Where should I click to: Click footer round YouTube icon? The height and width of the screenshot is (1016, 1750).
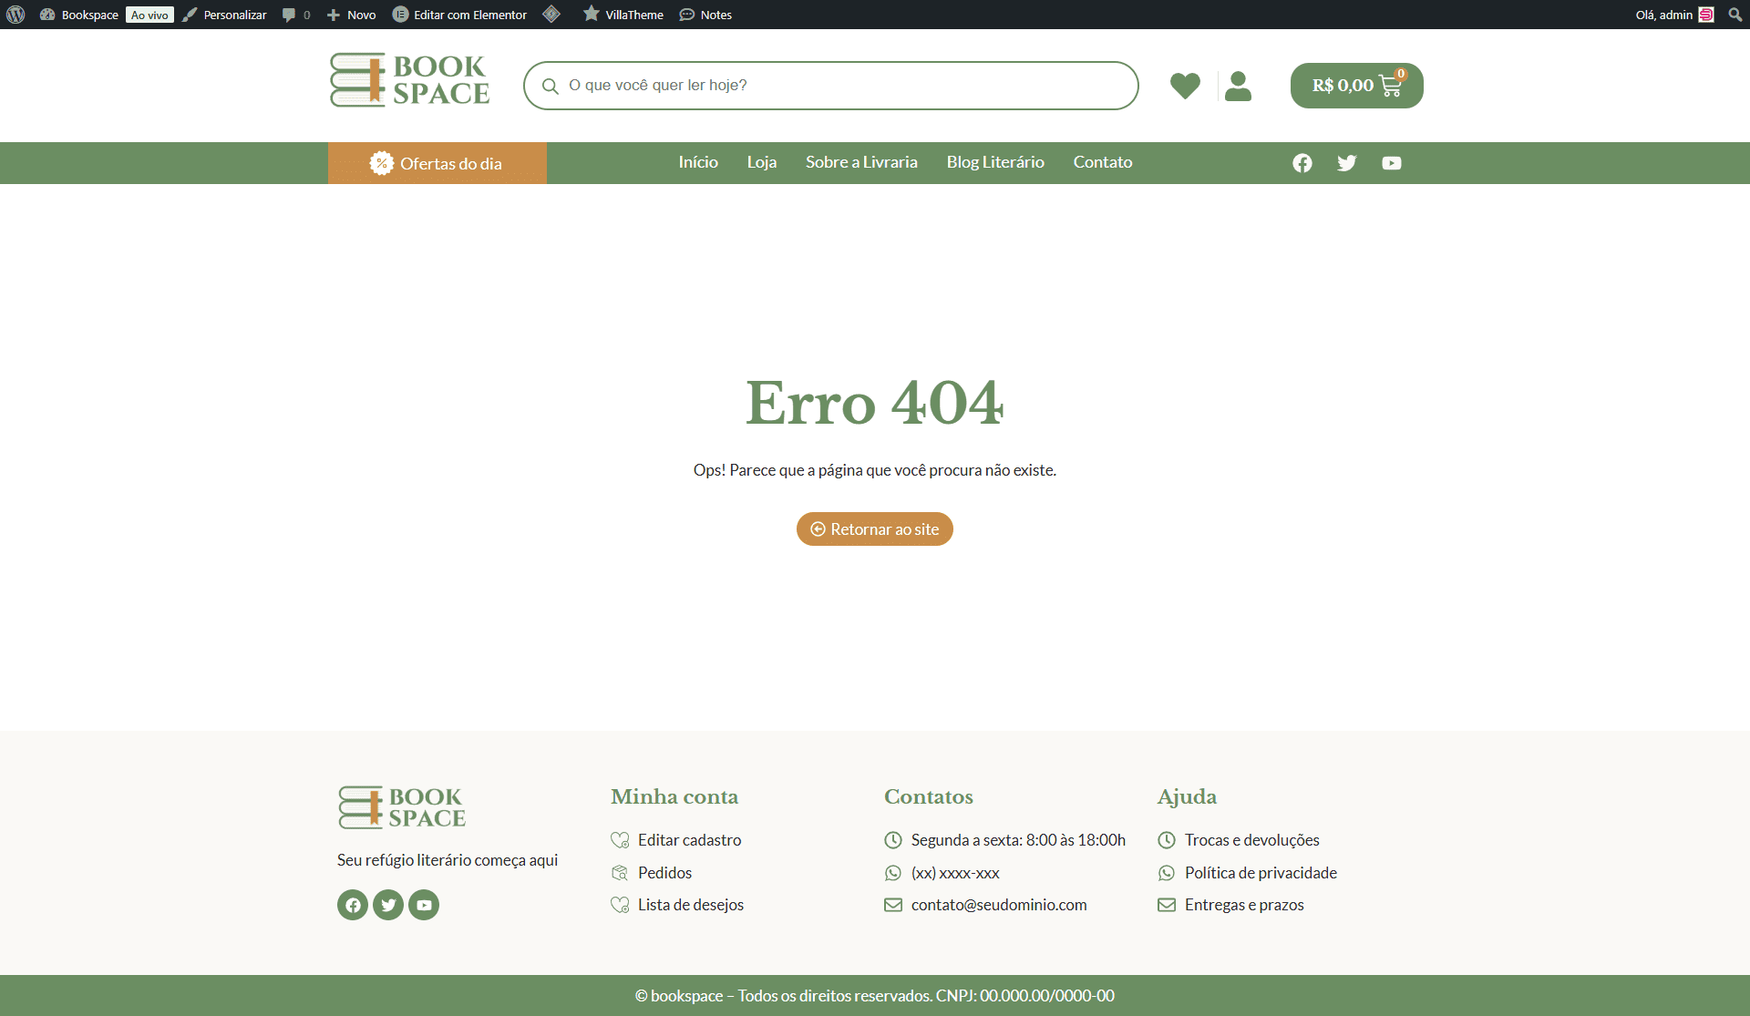[424, 905]
